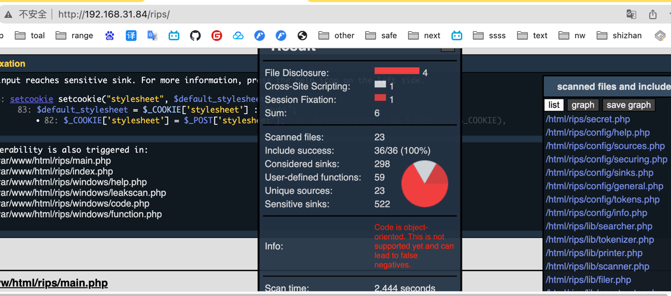Open the ssss bookmarks folder
671x296 pixels.
point(489,35)
